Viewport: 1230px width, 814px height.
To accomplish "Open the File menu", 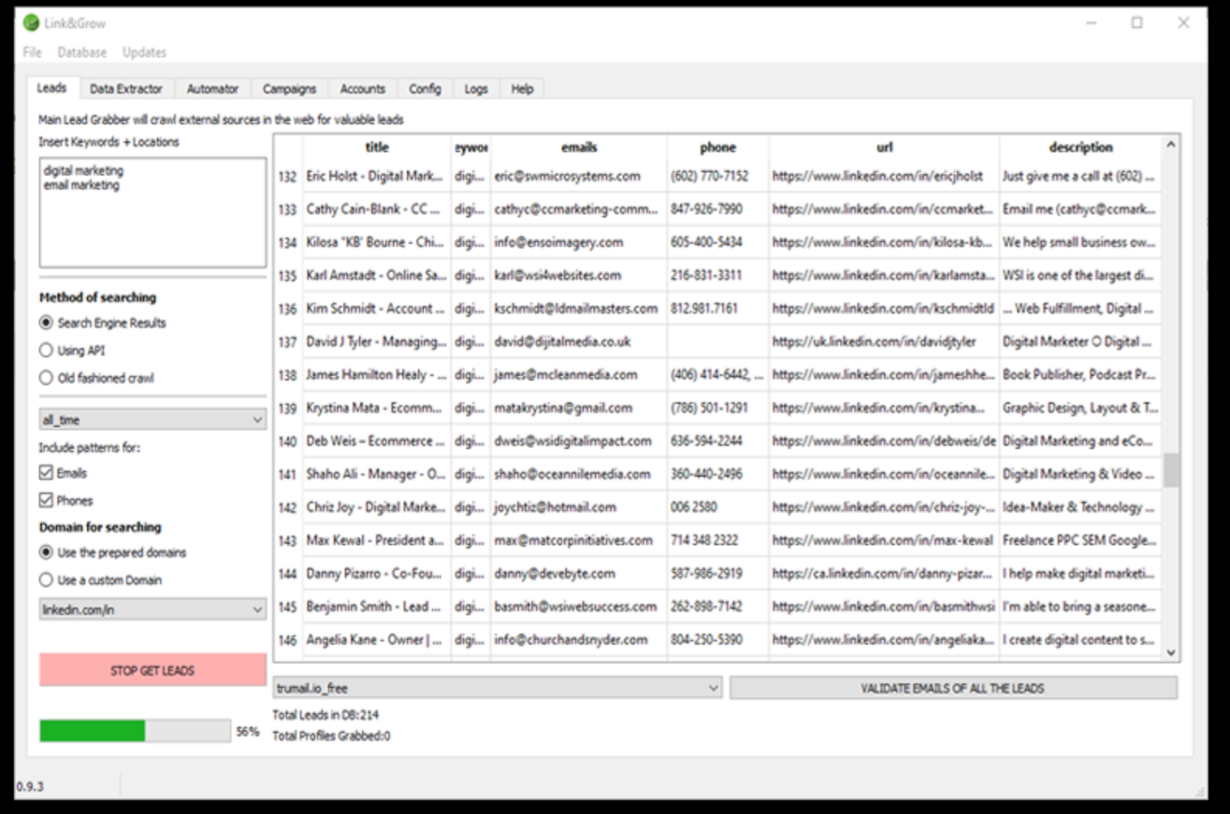I will point(33,52).
